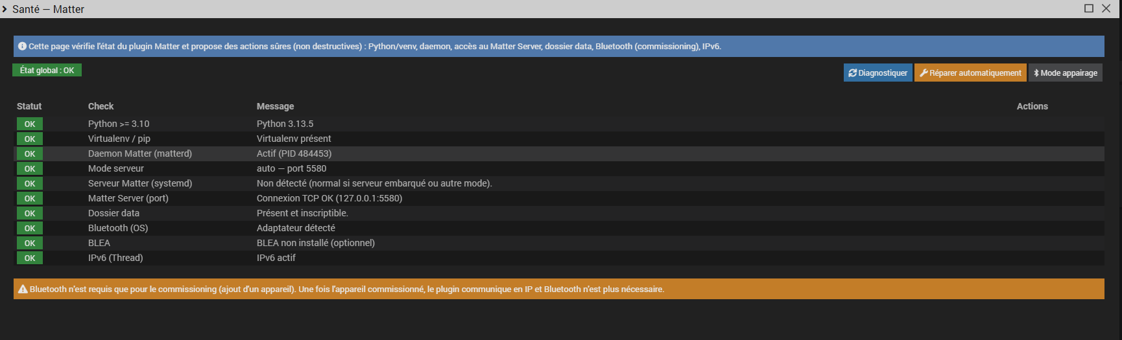The image size is (1122, 340).
Task: Maximize the Santé — Matter dialog
Action: 1089,8
